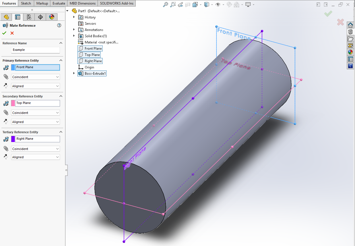Open Custom Properties icon in task pane
The image size is (355, 246).
(350, 59)
